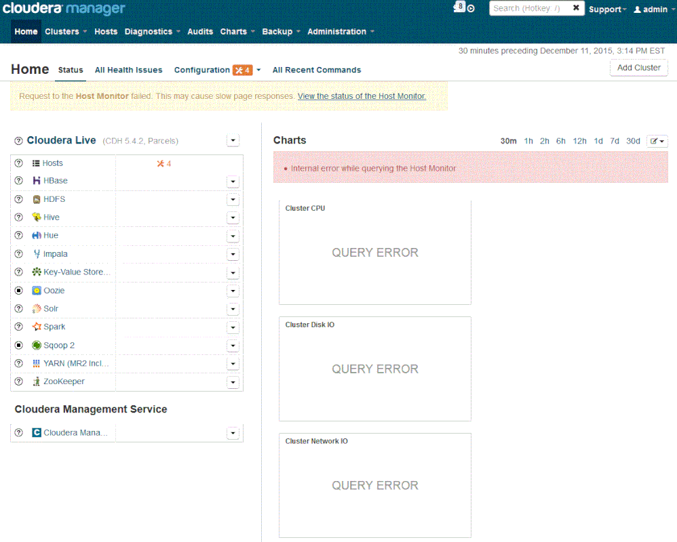Open the running commands indicator icon
Viewport: 677px width, 542px height.
pyautogui.click(x=471, y=9)
